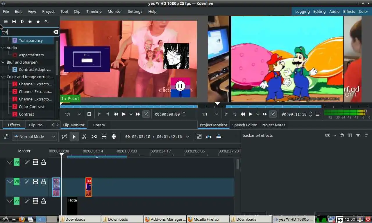Filter to video effects only
Image resolution: width=372 pixels, height=223 pixels.
point(14,21)
